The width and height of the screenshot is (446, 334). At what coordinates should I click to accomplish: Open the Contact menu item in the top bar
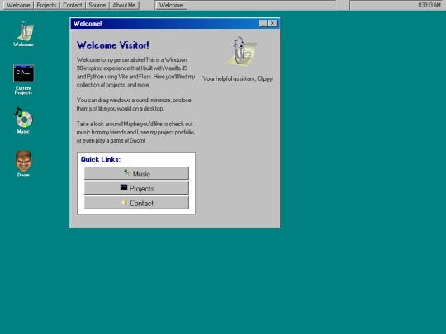tap(73, 5)
